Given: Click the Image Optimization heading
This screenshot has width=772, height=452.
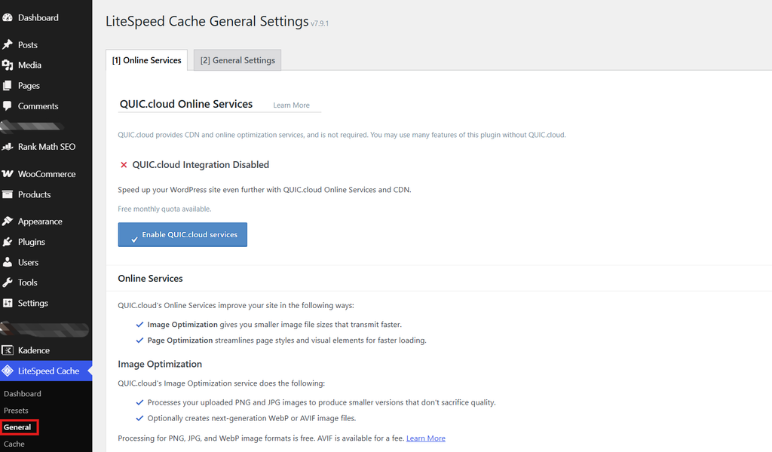Looking at the screenshot, I should (x=160, y=364).
